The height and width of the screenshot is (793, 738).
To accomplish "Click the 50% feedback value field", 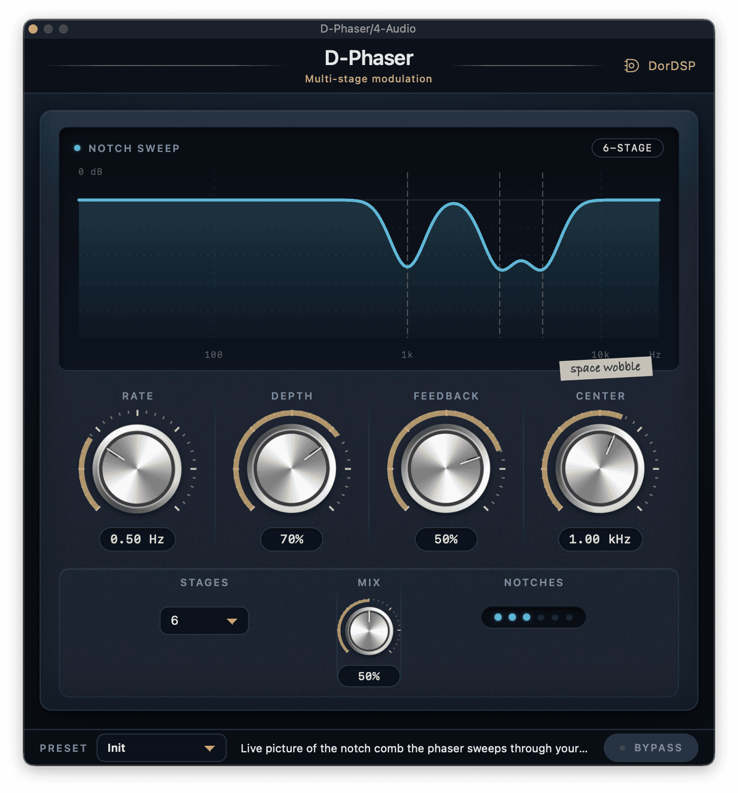I will pyautogui.click(x=446, y=539).
